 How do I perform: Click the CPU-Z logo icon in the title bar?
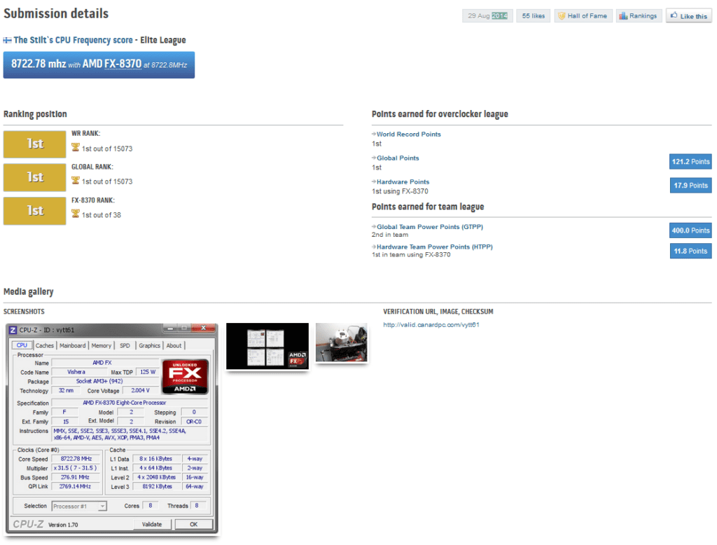[13, 330]
